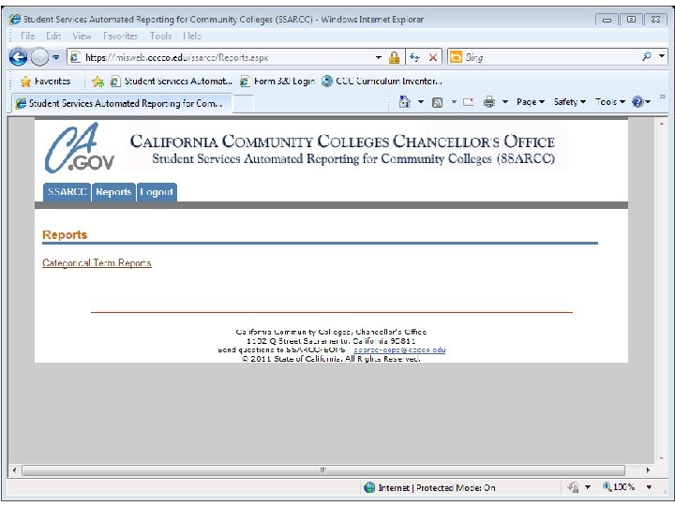Open Student Services Automat... favorite link
The height and width of the screenshot is (506, 675).
click(x=172, y=82)
